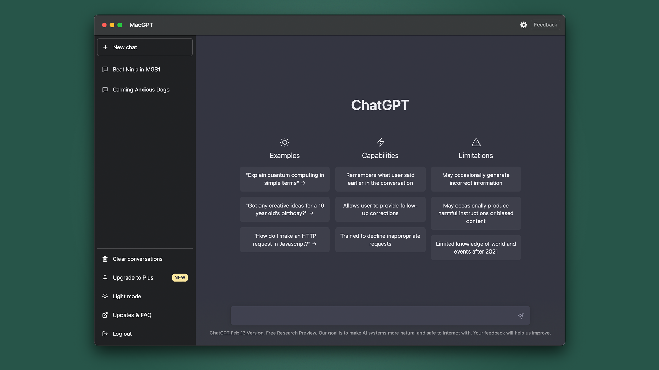Click the trash icon for Clear conversations
This screenshot has height=370, width=659.
click(105, 259)
